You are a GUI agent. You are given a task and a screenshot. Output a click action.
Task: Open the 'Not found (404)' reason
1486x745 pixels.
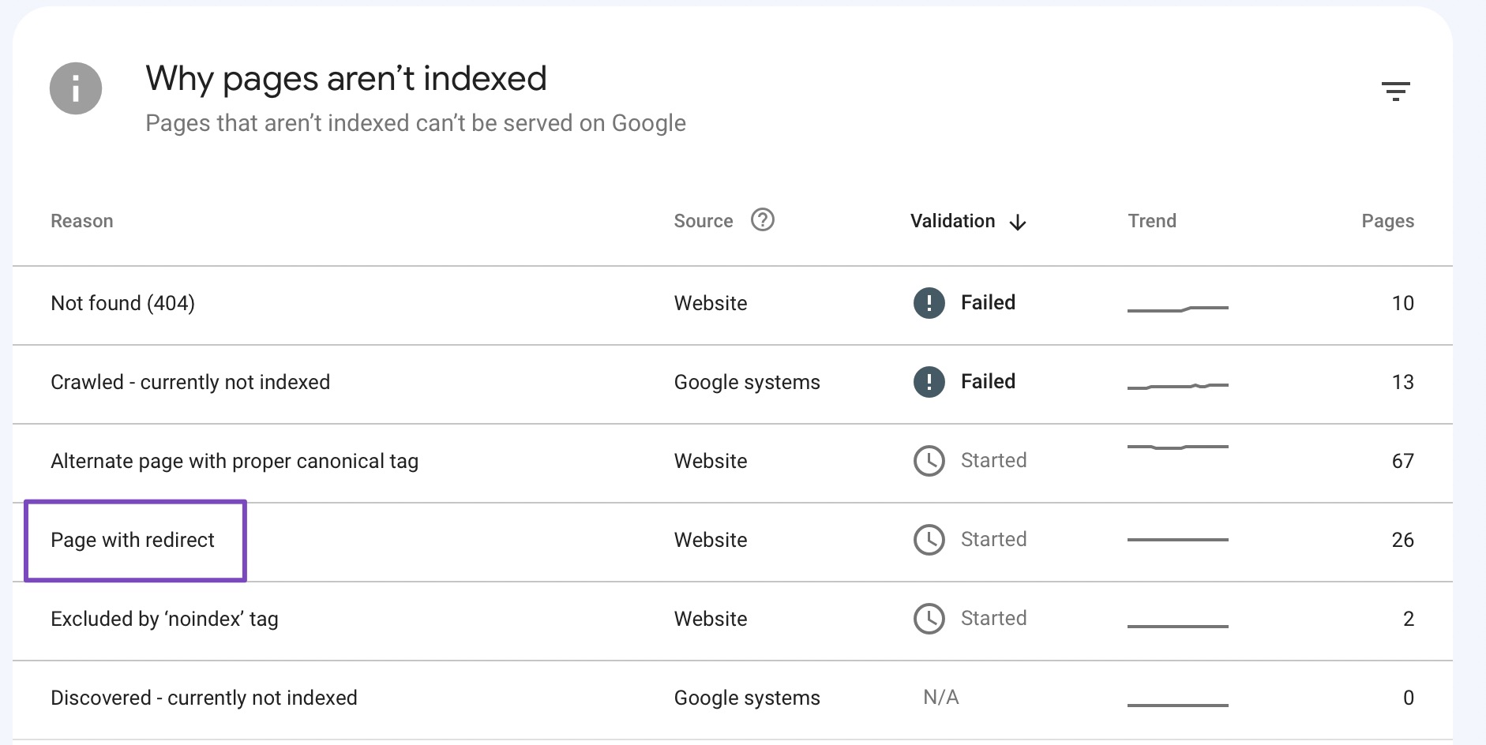122,303
